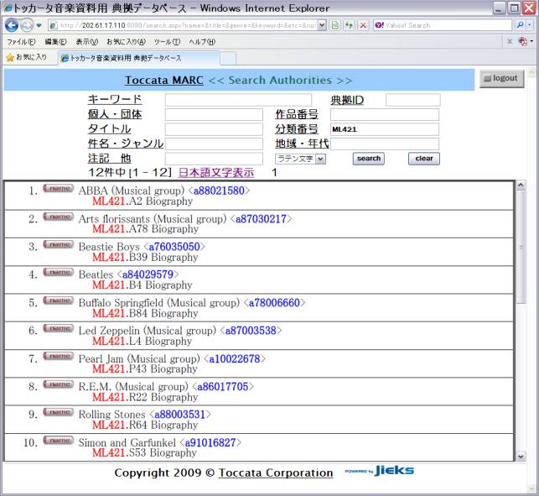Click the name badge for Led Zeppelin

[59, 328]
